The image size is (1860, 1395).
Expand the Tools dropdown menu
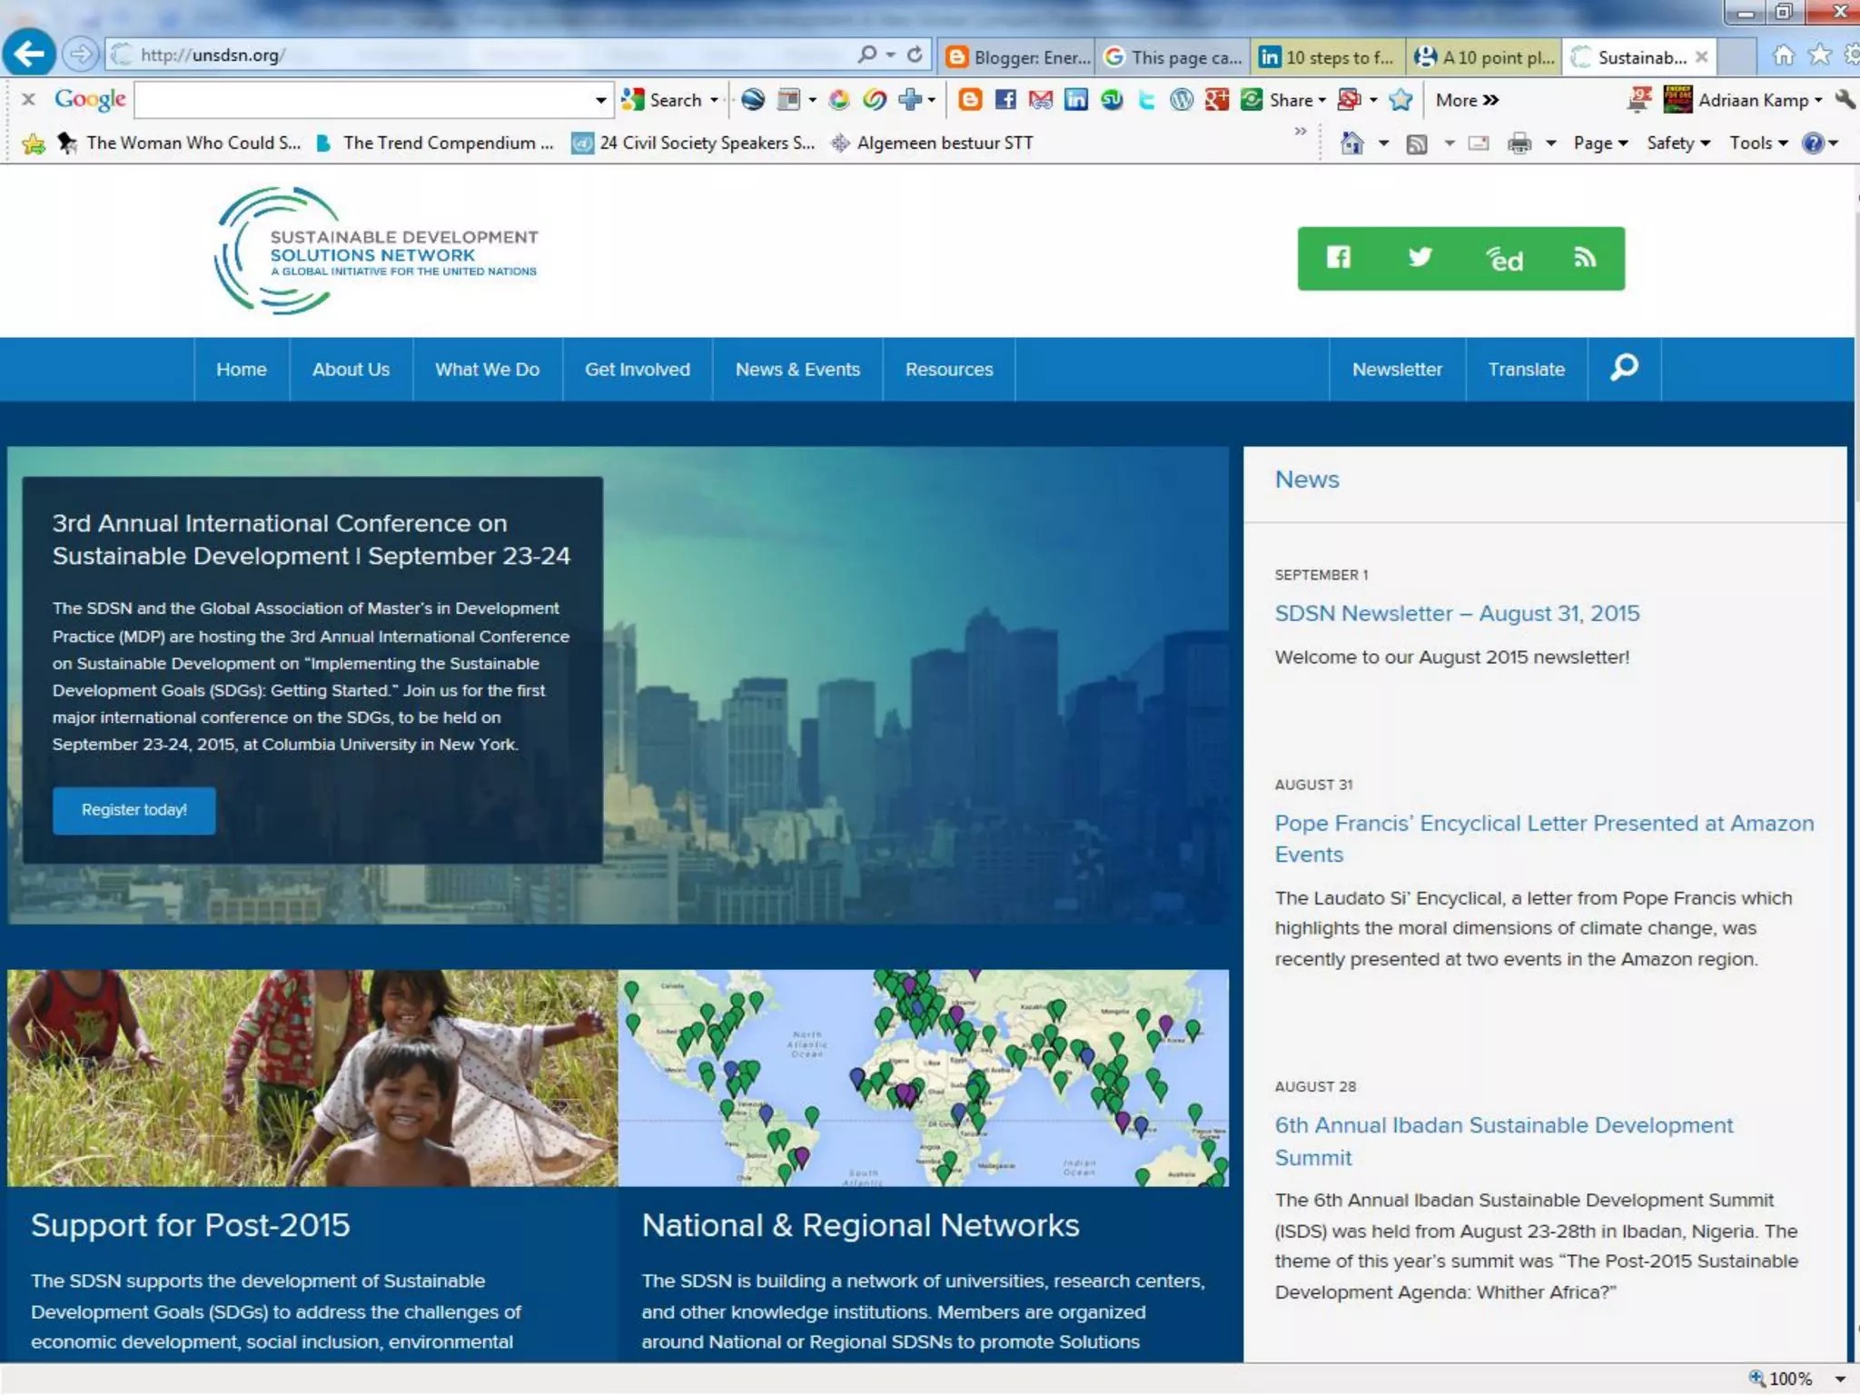pyautogui.click(x=1758, y=143)
